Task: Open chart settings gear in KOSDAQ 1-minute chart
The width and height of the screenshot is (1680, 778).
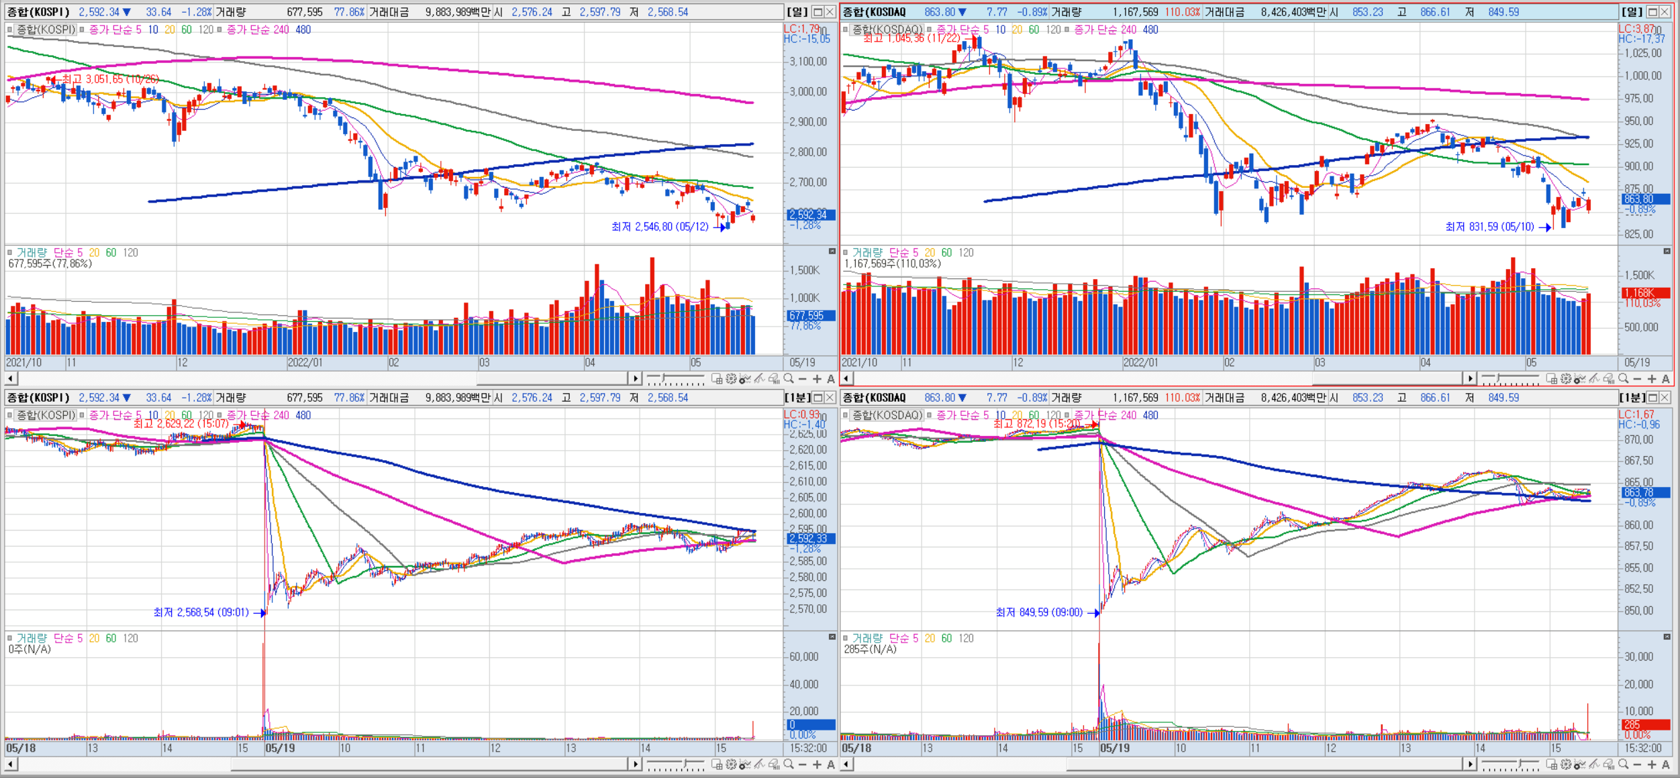Action: [x=1566, y=765]
